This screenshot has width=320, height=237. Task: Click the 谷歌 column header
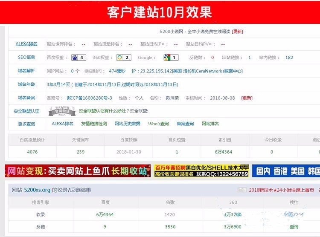tap(170, 202)
